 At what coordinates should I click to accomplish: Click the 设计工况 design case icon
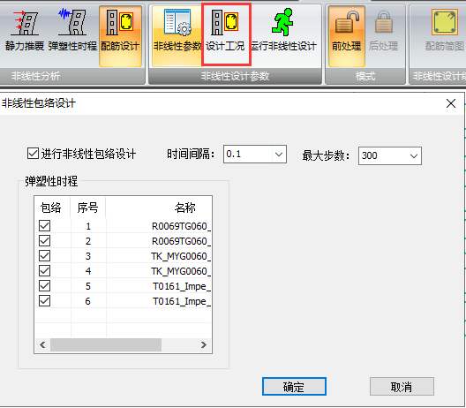point(226,34)
